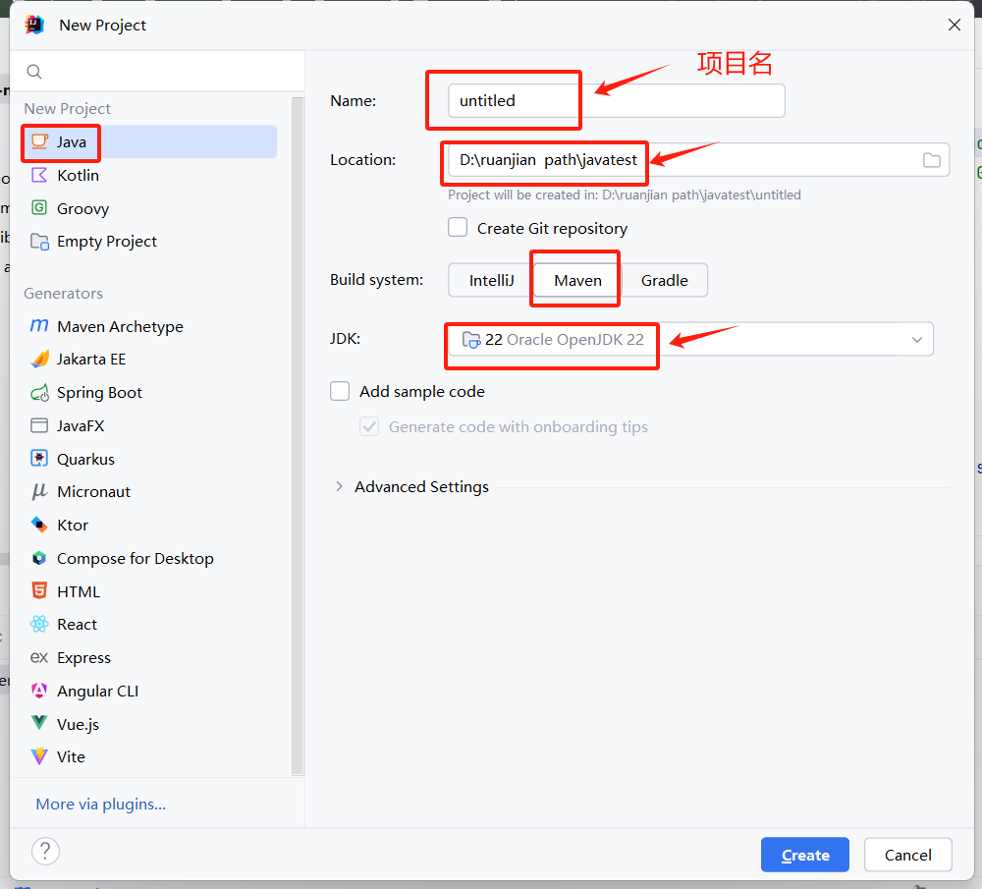
Task: Click the Kotlin icon in project list
Action: coord(39,175)
